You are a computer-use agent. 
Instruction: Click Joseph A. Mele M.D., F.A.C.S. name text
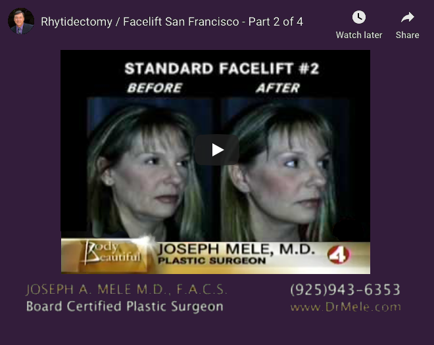tap(126, 290)
